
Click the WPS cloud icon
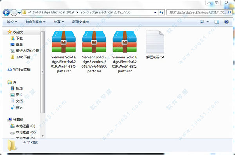click(x=10, y=70)
